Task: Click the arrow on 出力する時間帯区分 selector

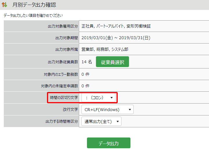Action: tap(118, 122)
